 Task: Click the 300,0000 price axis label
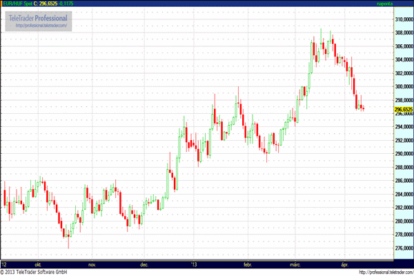(x=403, y=87)
